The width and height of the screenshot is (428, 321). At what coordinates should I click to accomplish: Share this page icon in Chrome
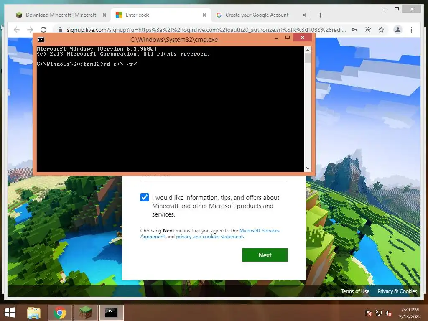click(x=368, y=30)
